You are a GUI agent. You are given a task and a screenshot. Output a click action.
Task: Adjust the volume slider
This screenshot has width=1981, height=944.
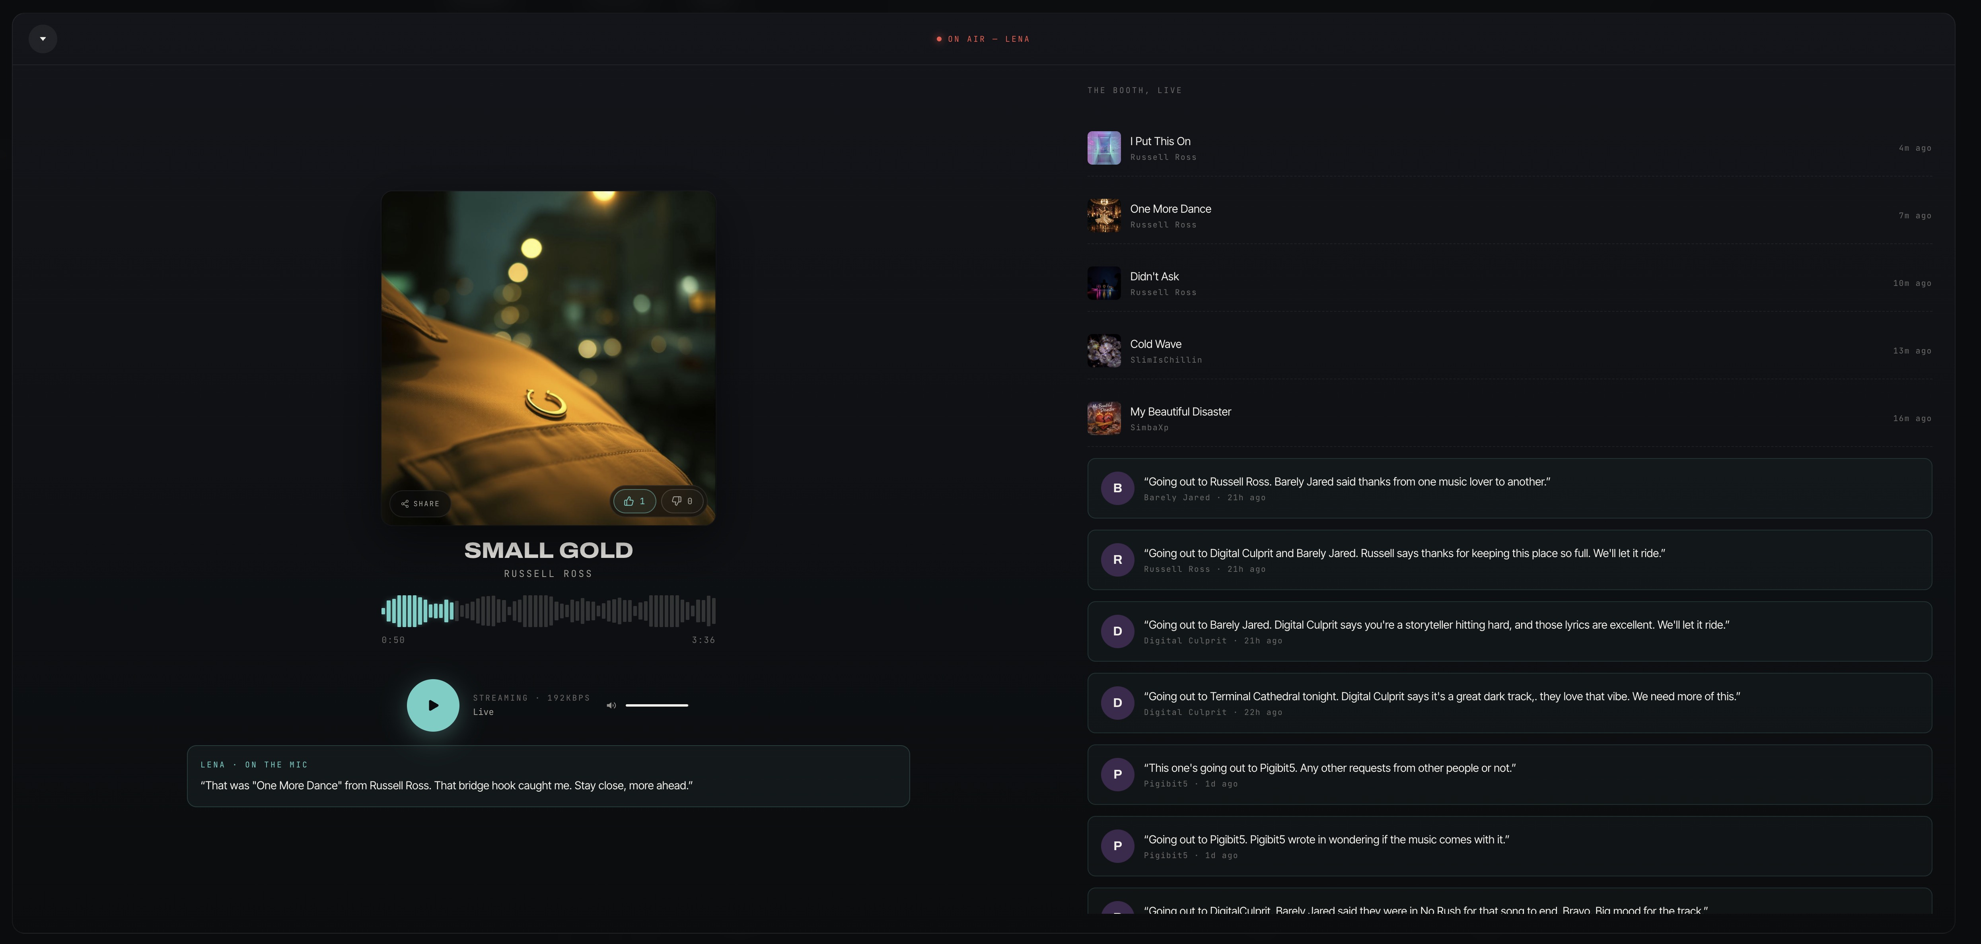click(x=657, y=705)
